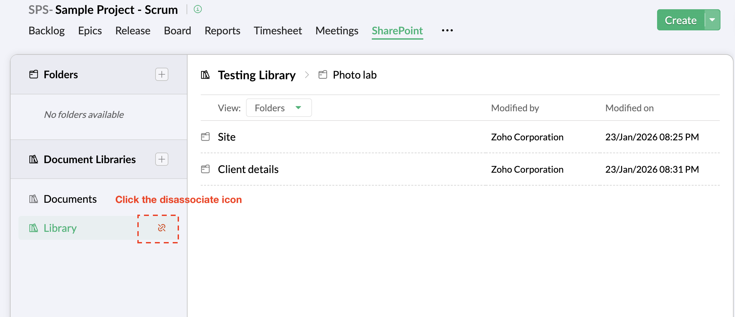Add a new folder with plus icon
The image size is (735, 317).
pyautogui.click(x=161, y=74)
